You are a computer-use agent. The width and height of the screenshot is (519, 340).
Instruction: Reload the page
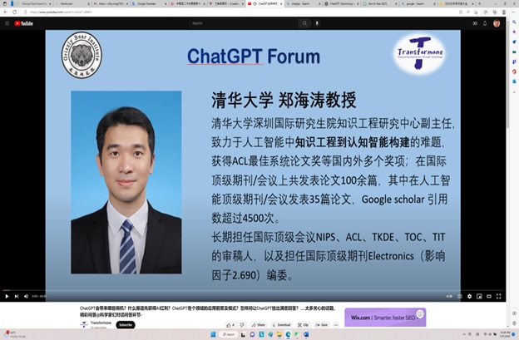[15, 12]
